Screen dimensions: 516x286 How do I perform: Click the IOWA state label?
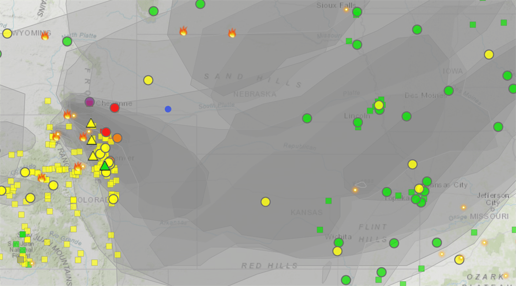click(x=453, y=71)
